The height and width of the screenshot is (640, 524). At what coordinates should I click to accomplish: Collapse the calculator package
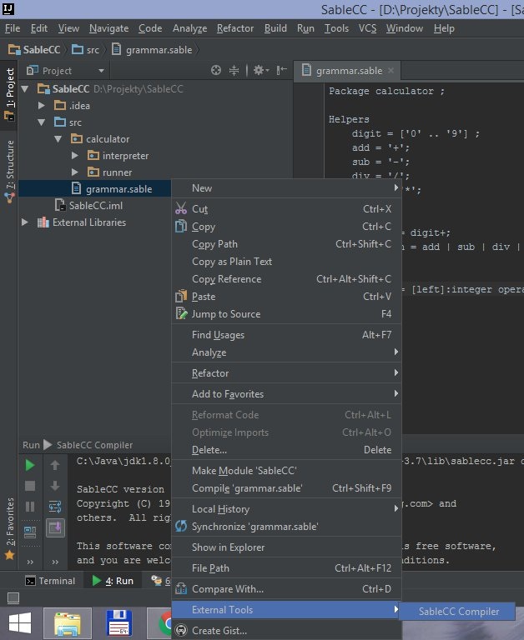(58, 139)
